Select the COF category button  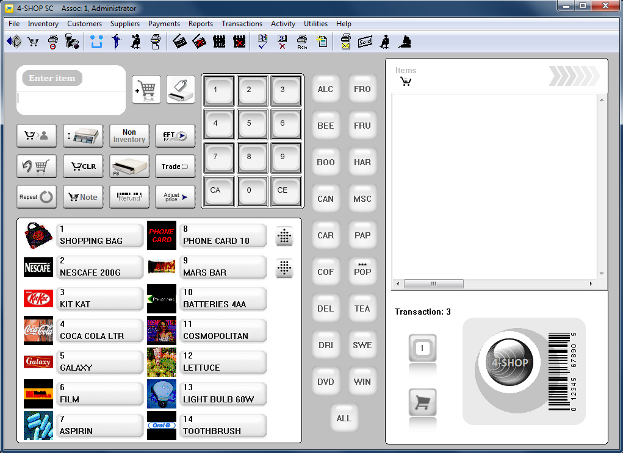coord(325,272)
